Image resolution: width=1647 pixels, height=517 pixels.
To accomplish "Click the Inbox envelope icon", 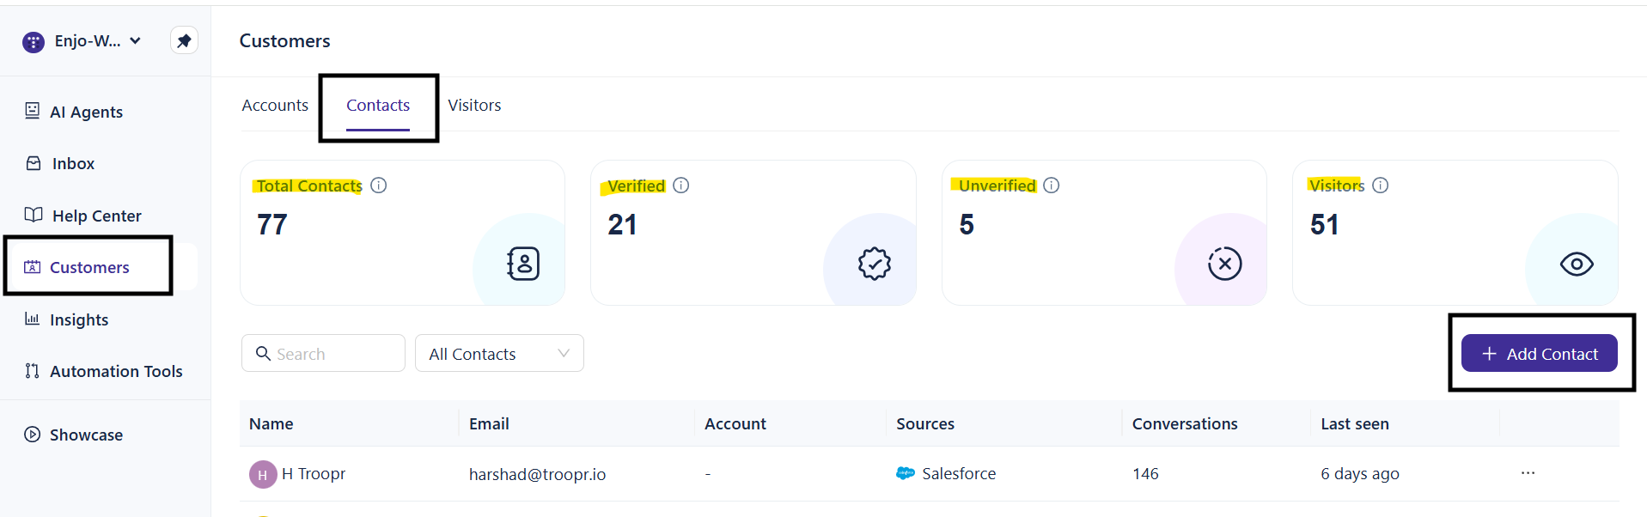I will point(34,163).
